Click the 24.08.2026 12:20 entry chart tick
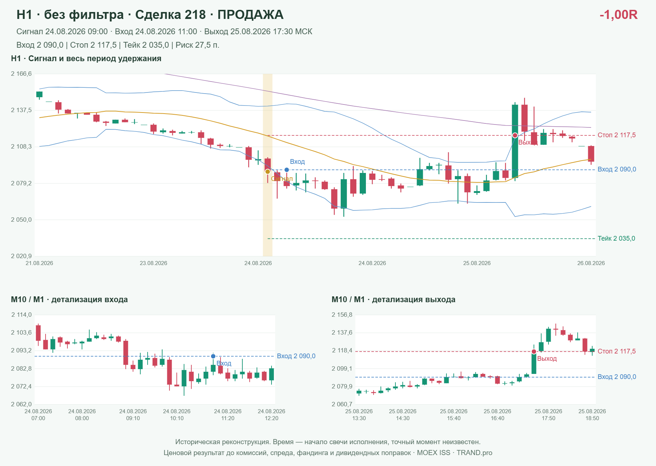Image resolution: width=656 pixels, height=466 pixels. pos(272,415)
